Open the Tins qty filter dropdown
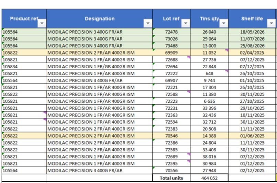Image resolution: width=277 pixels, height=183 pixels. pos(224,24)
